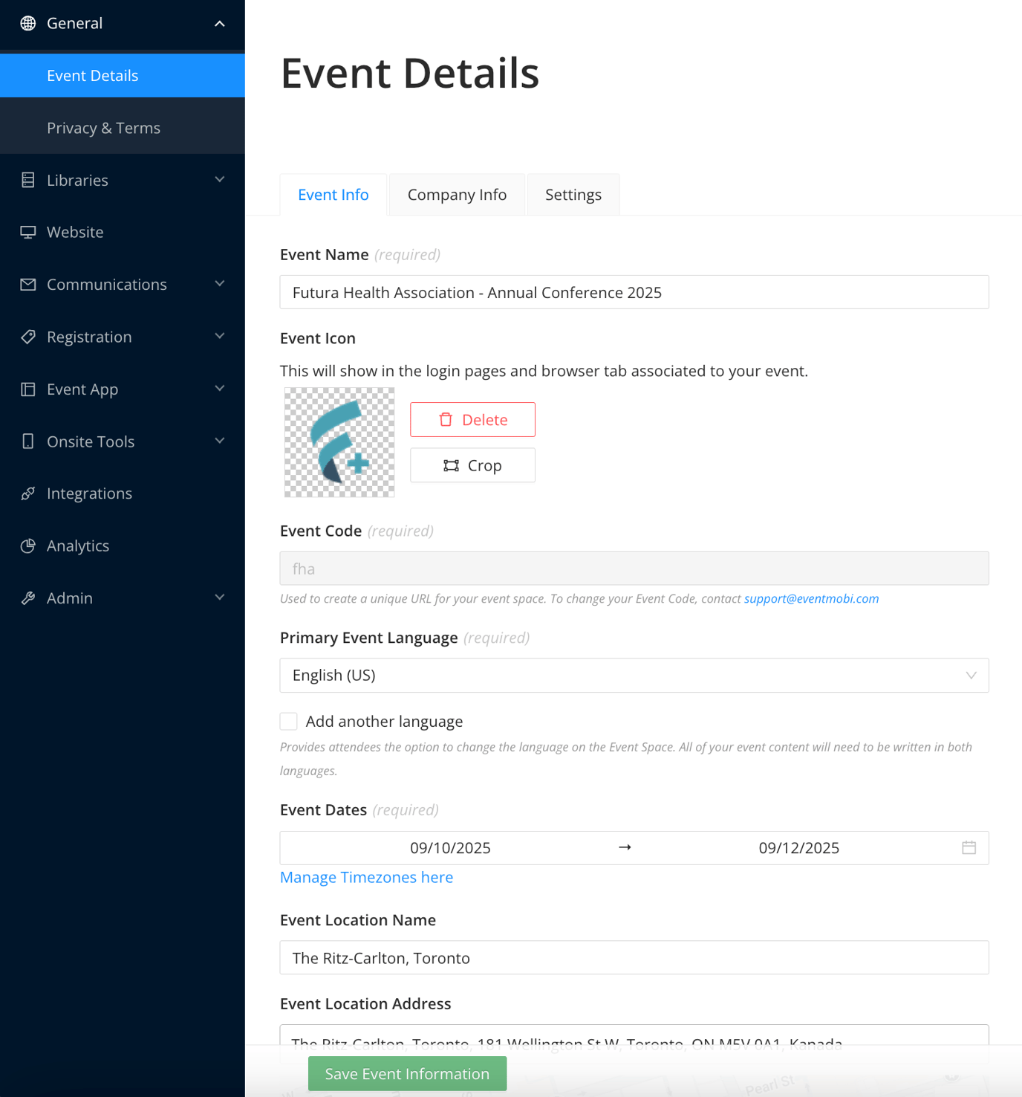The image size is (1022, 1097).
Task: Collapse the General section chevron
Action: pyautogui.click(x=220, y=24)
